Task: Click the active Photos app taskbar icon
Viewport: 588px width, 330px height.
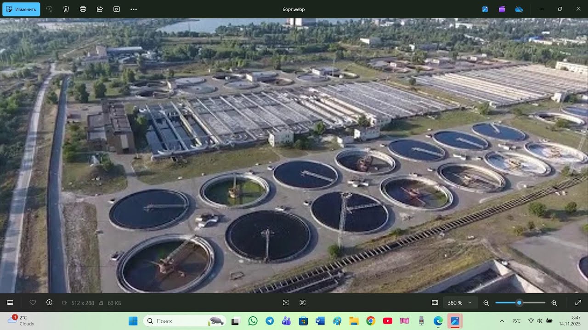Action: (455, 321)
